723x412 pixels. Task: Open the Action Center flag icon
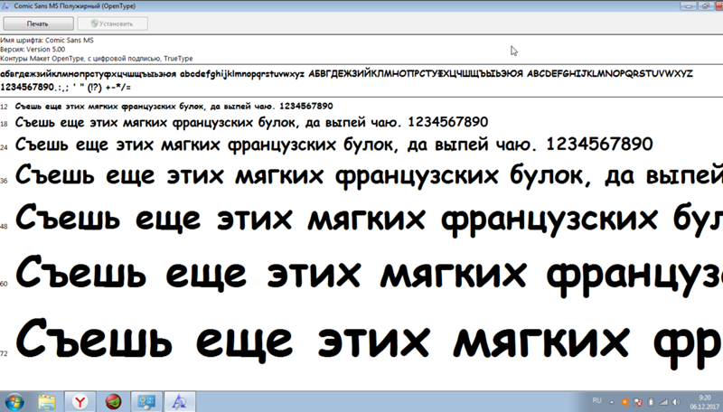[x=638, y=402]
